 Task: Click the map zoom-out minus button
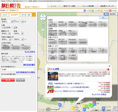tap(43, 53)
